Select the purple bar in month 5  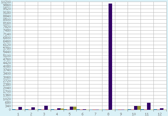pos(71,108)
